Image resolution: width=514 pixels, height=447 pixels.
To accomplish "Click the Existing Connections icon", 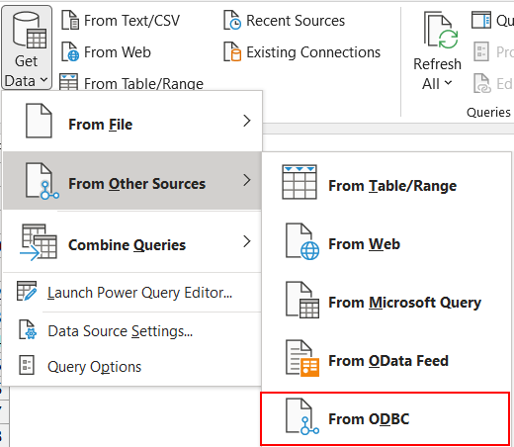I will click(232, 51).
